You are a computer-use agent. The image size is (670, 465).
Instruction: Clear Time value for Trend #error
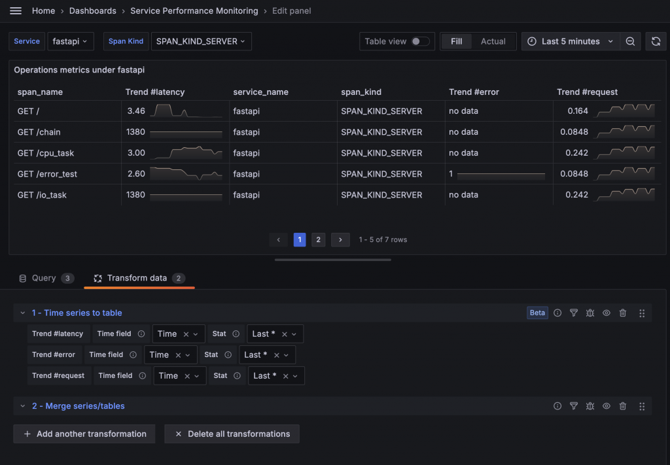(x=178, y=355)
